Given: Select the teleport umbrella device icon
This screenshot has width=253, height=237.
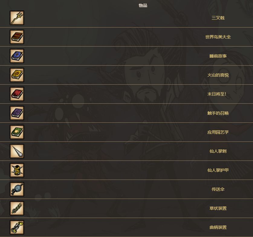Looking at the screenshot, I should (x=17, y=189).
